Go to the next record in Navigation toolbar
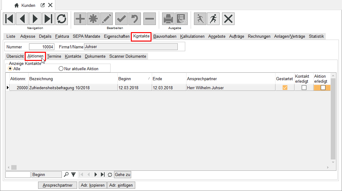 (x=35, y=19)
